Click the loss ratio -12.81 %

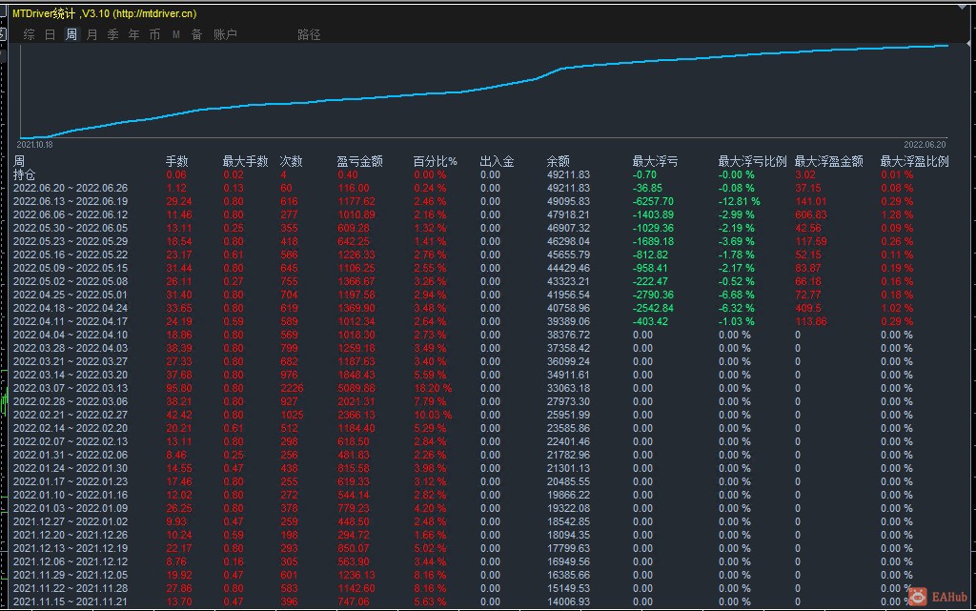739,201
